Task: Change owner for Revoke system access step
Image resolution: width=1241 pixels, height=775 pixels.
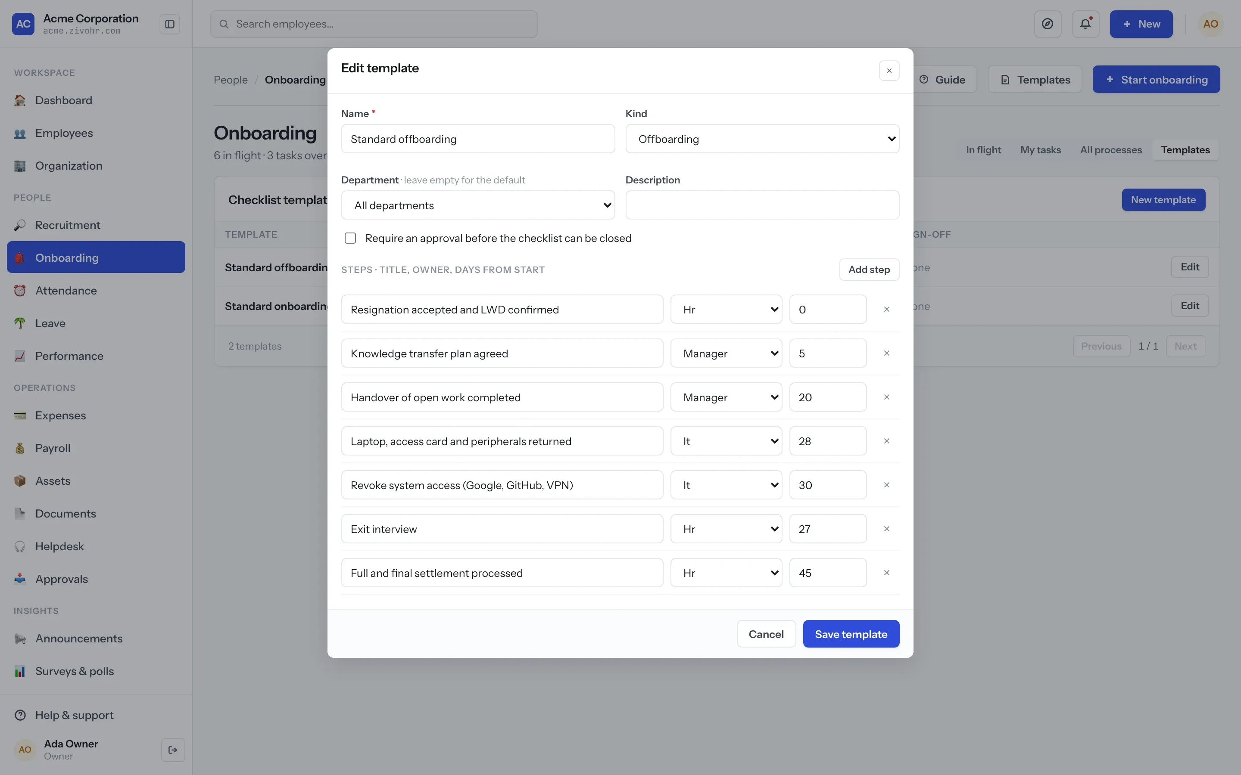Action: (726, 485)
